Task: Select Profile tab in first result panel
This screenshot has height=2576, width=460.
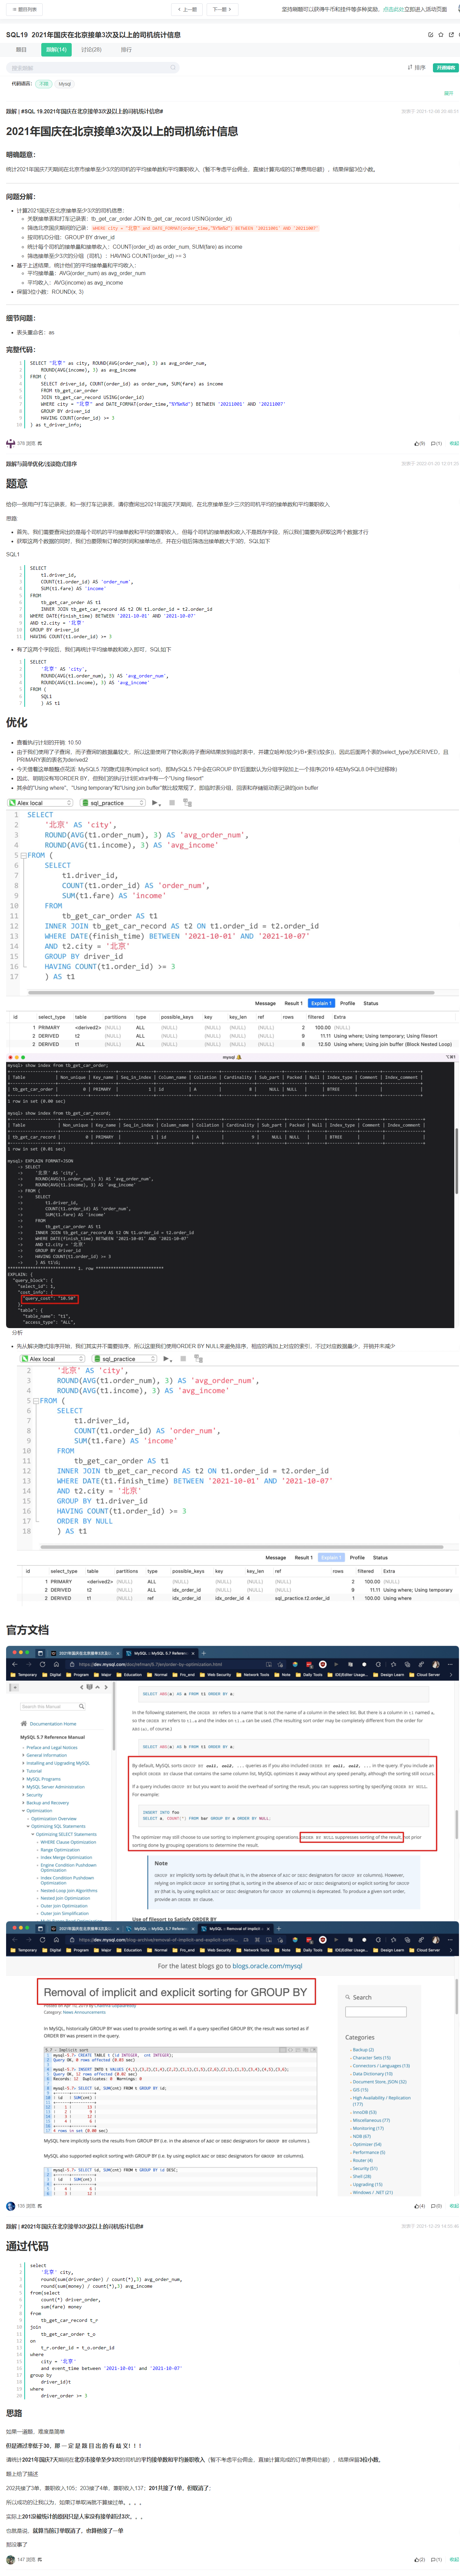Action: point(347,1003)
